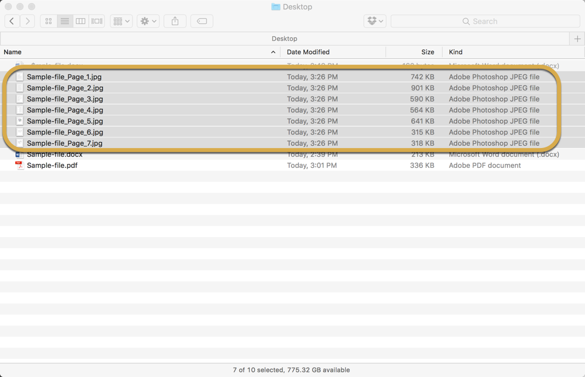The height and width of the screenshot is (377, 585).
Task: Add a new tab with plus button
Action: [577, 38]
